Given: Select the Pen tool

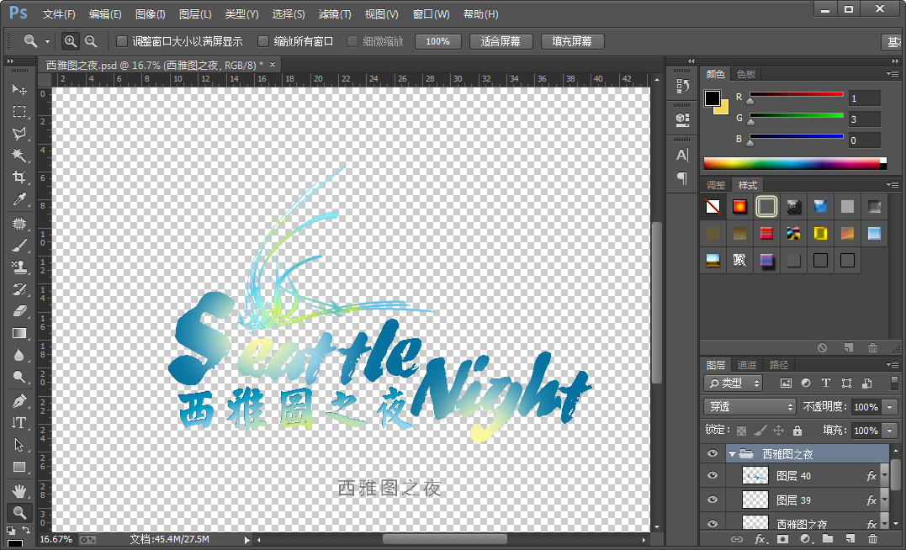Looking at the screenshot, I should coord(19,400).
